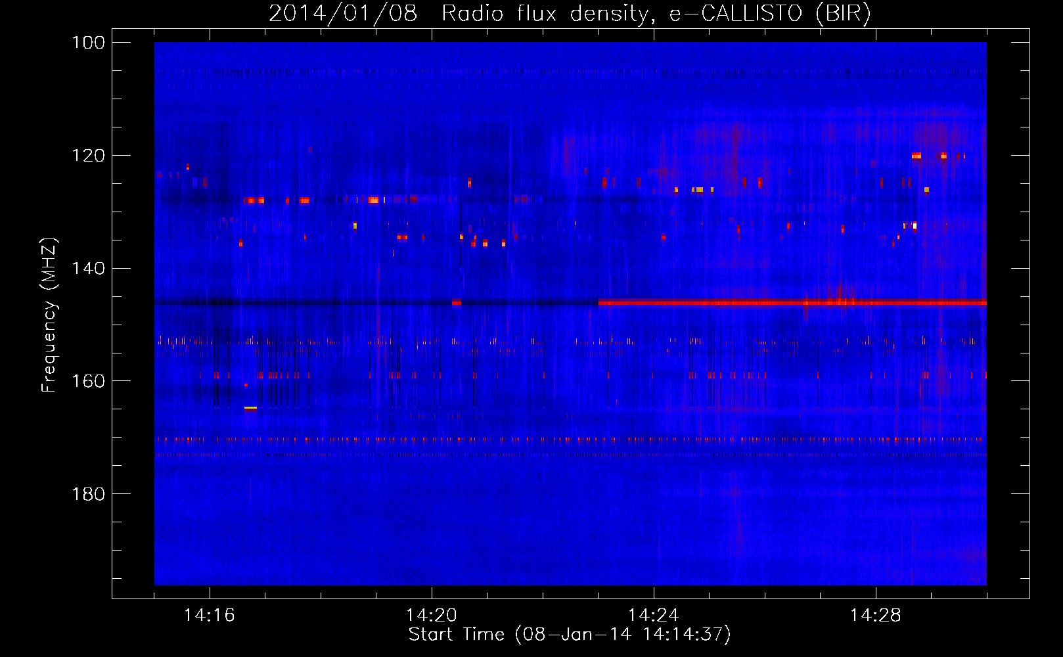Click the short red segment on the 146 MHz line at 14:20
1063x657 pixels.
(x=457, y=303)
